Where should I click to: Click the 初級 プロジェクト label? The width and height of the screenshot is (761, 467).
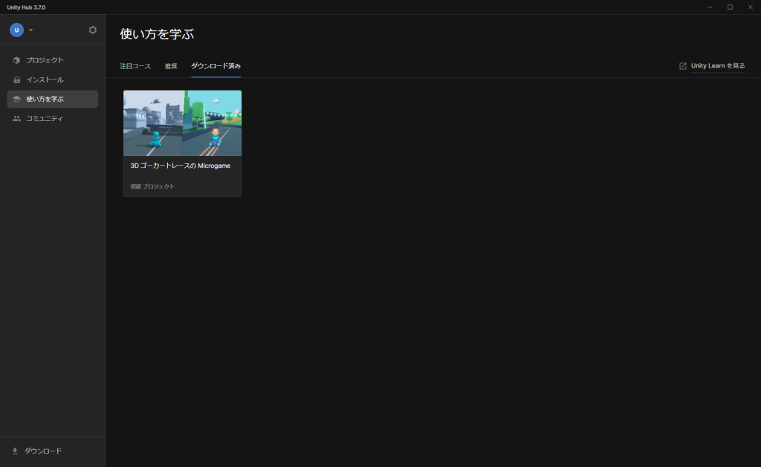click(x=152, y=186)
